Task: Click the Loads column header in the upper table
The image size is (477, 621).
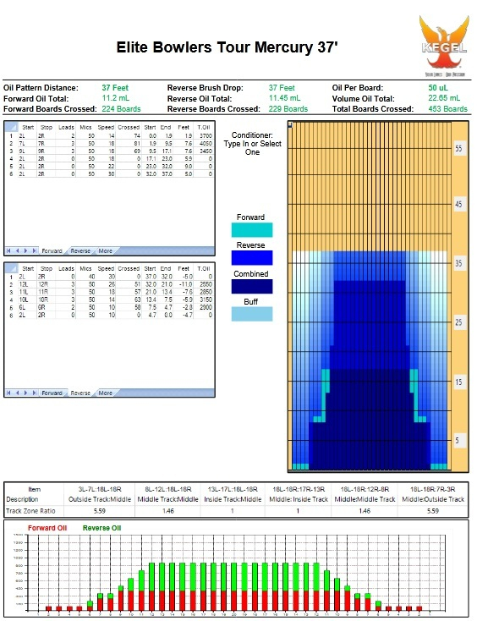Action: pyautogui.click(x=66, y=127)
